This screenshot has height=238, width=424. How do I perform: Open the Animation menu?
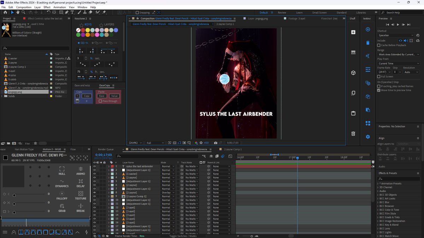pos(59,7)
